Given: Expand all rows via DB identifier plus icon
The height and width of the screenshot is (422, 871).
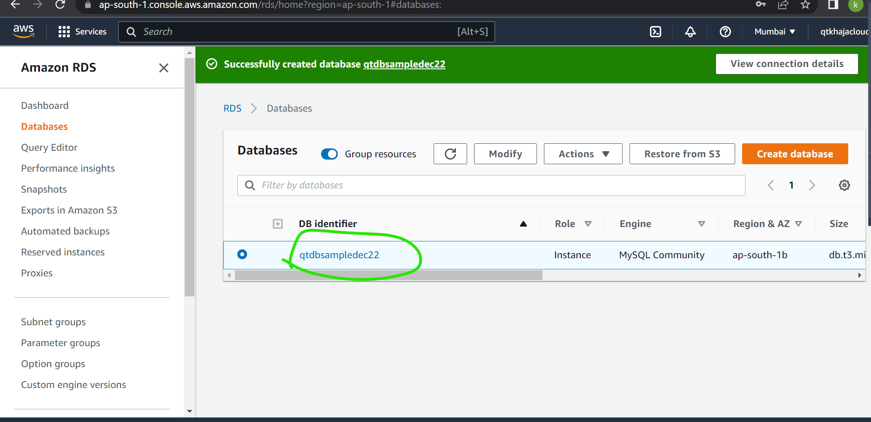Looking at the screenshot, I should click(278, 224).
